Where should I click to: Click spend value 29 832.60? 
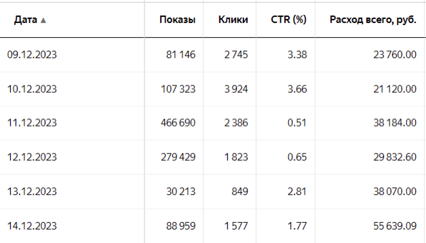point(394,157)
